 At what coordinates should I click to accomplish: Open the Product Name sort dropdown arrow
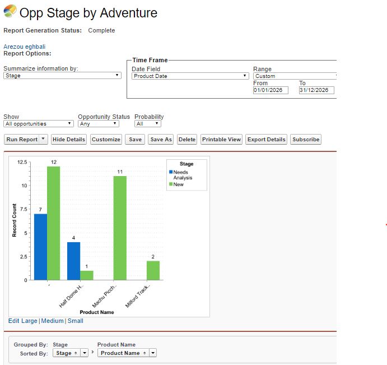153,353
